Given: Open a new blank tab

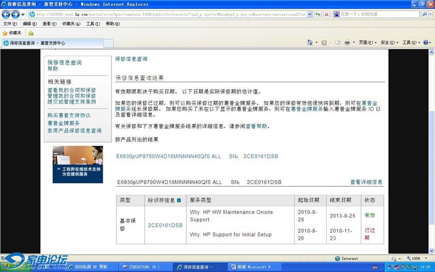Looking at the screenshot, I should [x=108, y=44].
